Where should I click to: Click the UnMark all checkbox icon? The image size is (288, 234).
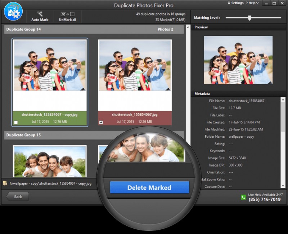click(x=67, y=14)
